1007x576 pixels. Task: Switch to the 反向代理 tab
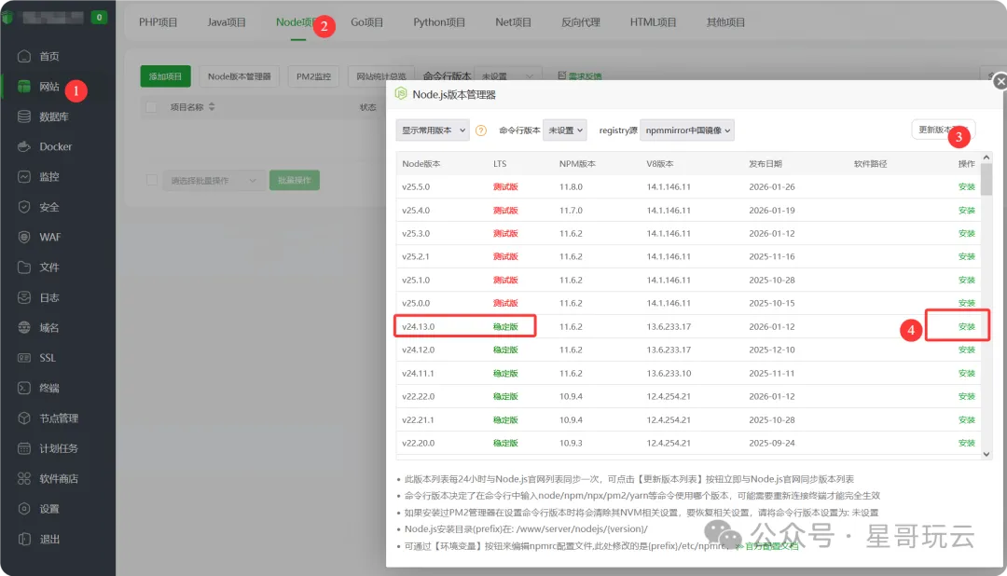tap(582, 21)
